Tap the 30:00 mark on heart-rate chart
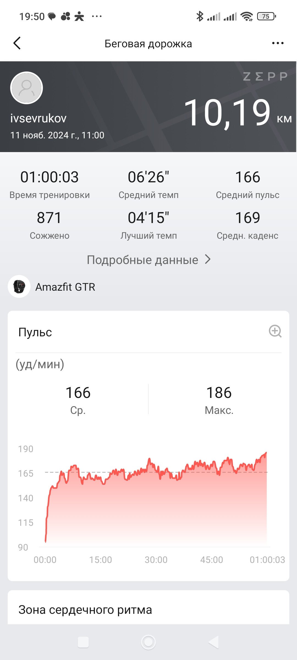The image size is (297, 660). pos(156,560)
